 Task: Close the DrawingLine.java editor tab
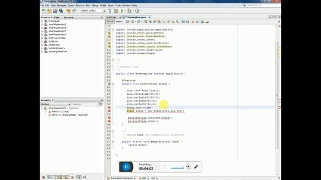coord(149,17)
